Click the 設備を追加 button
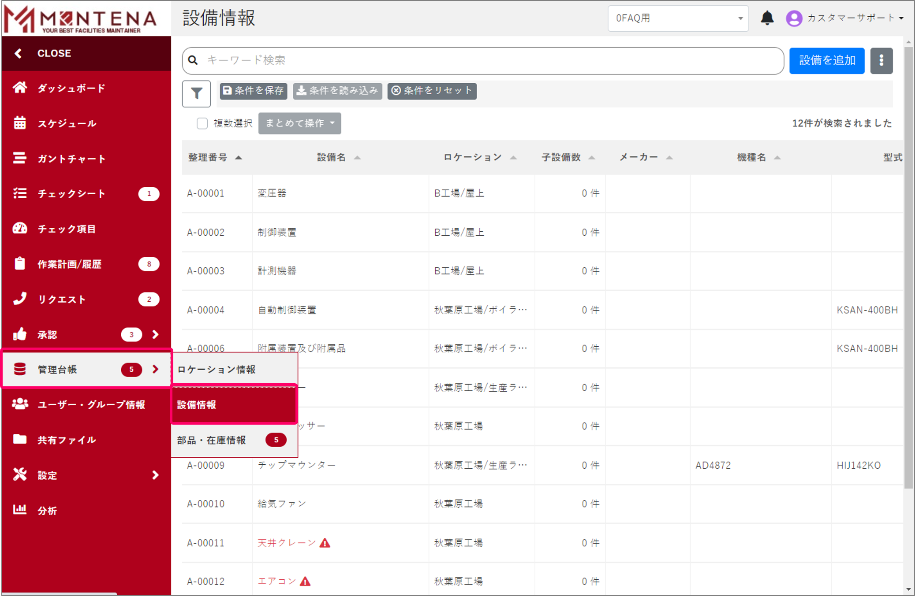Viewport: 915px width, 596px height. (826, 60)
